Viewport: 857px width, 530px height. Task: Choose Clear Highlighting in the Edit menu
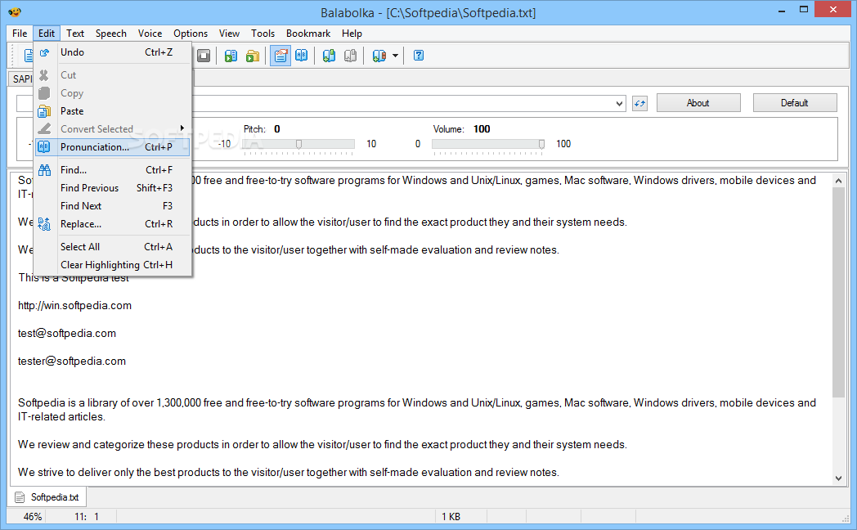[113, 265]
